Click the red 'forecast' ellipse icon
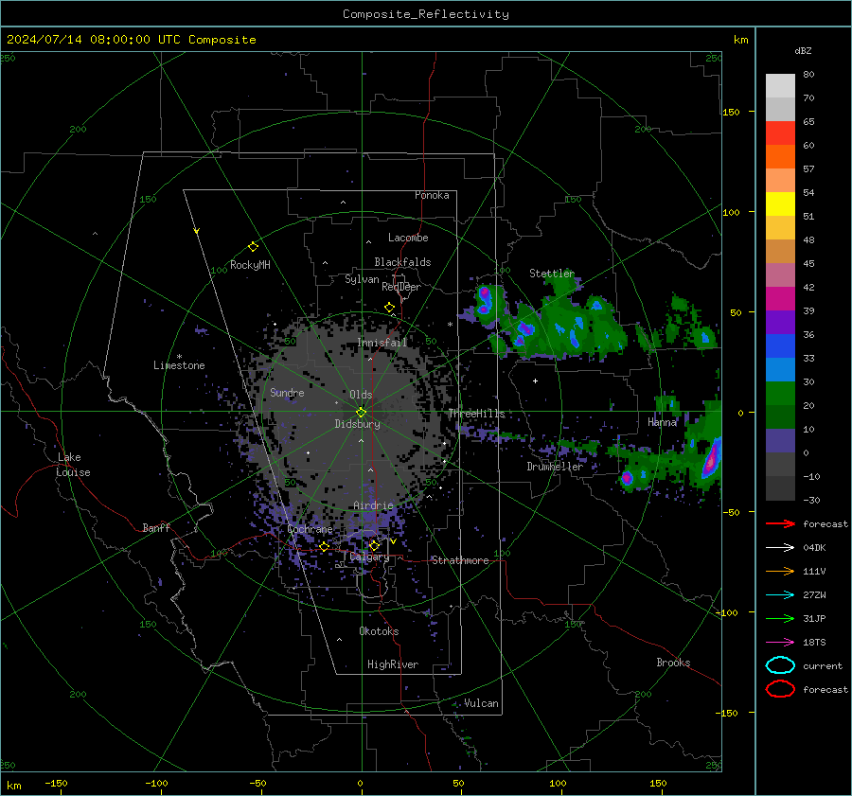This screenshot has width=852, height=796. click(780, 689)
